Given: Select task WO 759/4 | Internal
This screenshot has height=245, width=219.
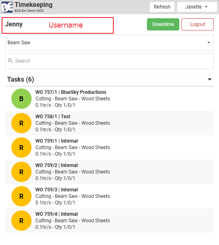Looking at the screenshot, I should pos(109,221).
